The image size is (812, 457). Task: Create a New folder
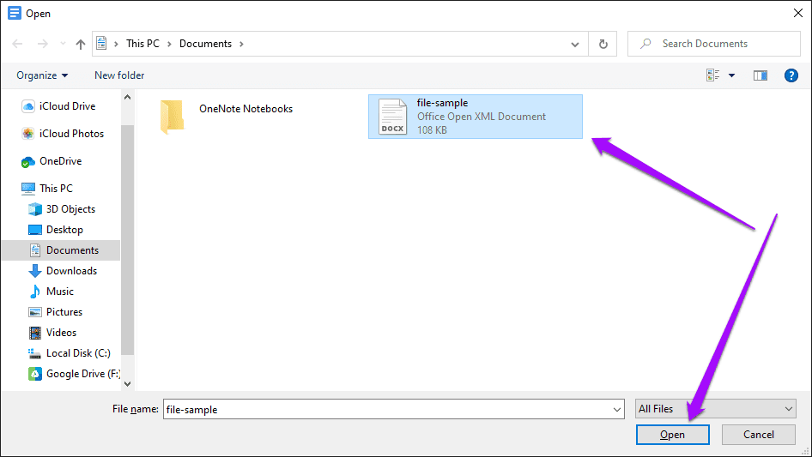pos(119,75)
